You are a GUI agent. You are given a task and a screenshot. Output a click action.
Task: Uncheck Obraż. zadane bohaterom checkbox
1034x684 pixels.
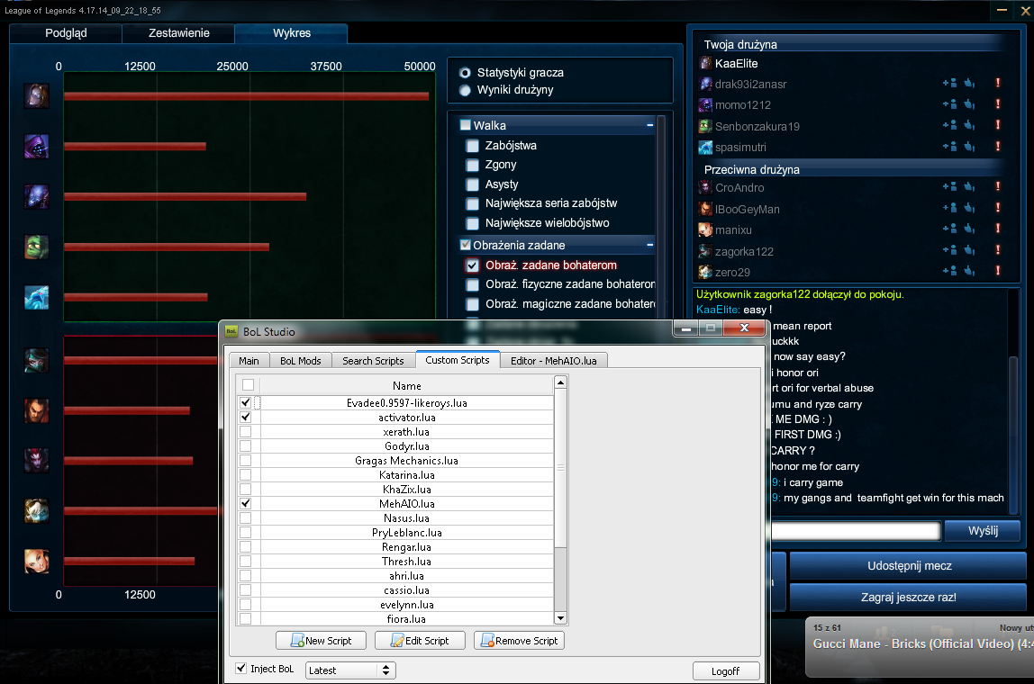(x=472, y=265)
